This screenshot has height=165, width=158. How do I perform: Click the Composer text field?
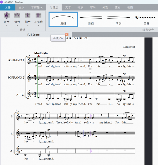click(x=129, y=47)
